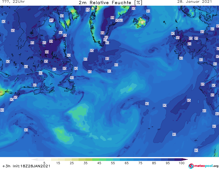Click the '45' value on the color scale
Viewport: 219px width, 169px height.
coord(99,163)
